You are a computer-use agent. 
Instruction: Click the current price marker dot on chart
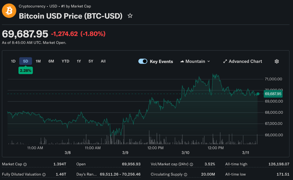pyautogui.click(x=258, y=94)
